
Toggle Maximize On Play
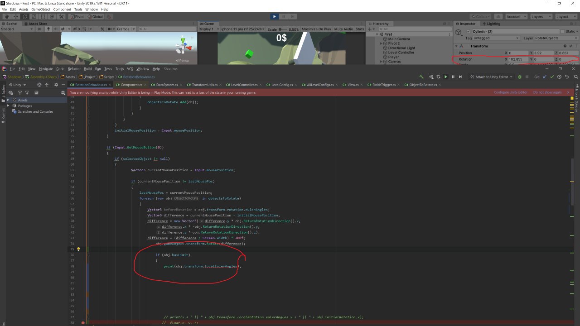click(x=316, y=29)
